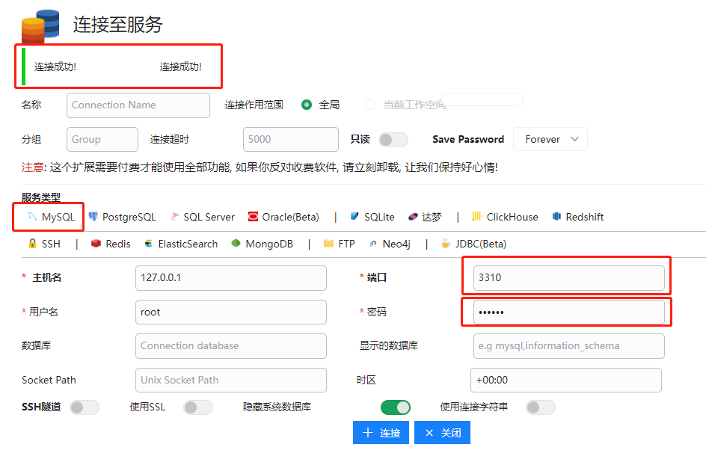
Task: Click the 主机名 field with 127.0.0.1
Action: 231,278
